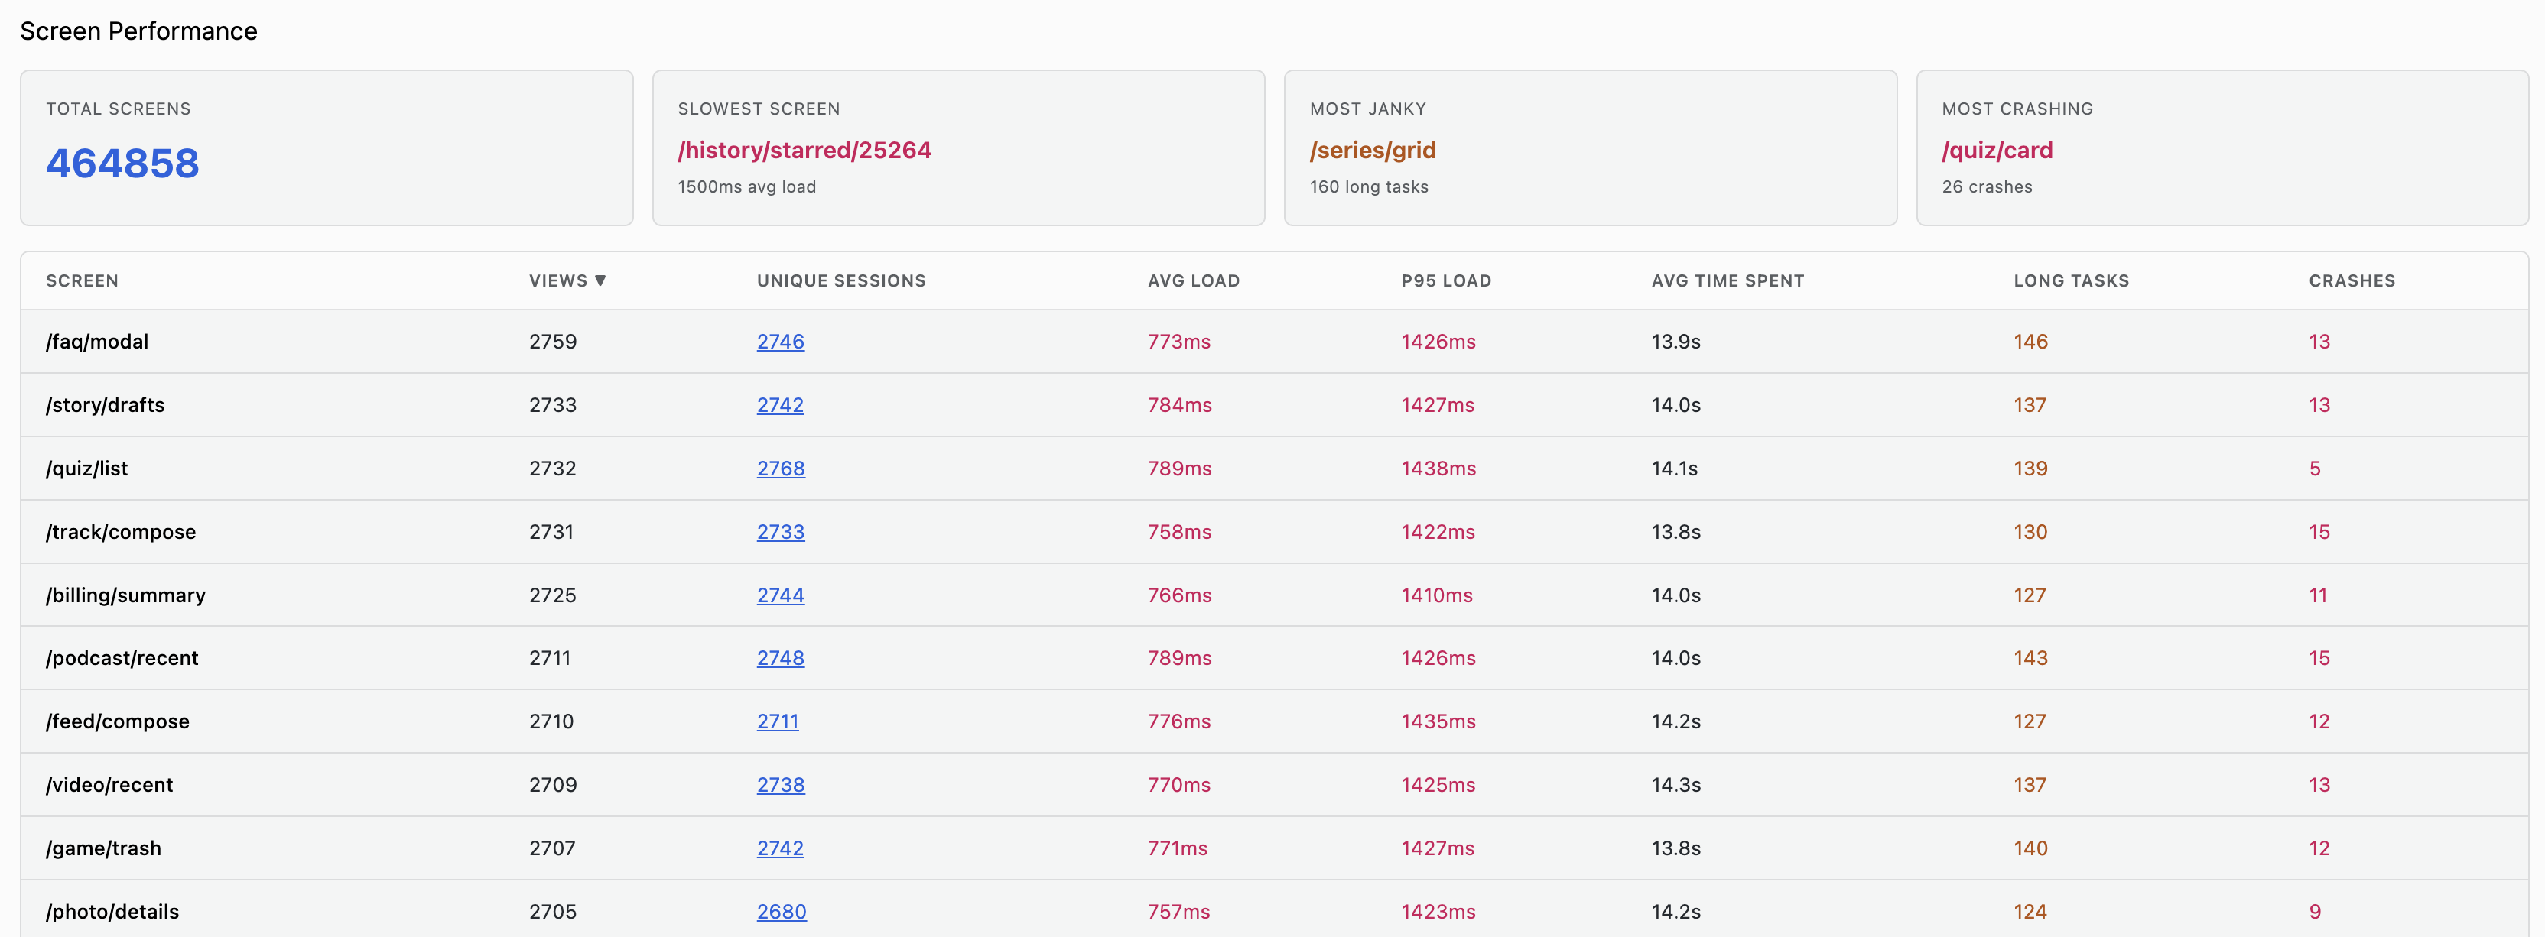Click the 160 long tasks caption

[1368, 186]
